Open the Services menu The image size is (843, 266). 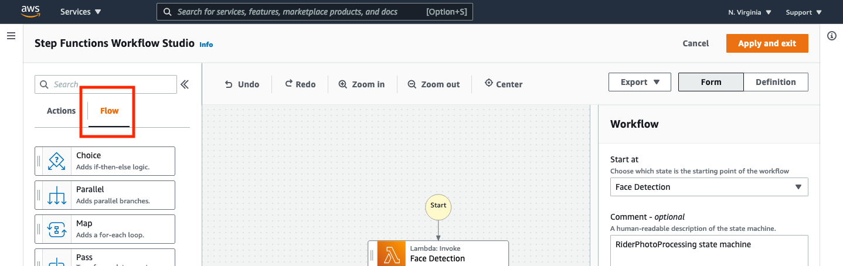pos(80,12)
